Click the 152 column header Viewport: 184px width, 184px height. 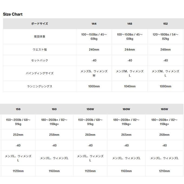pyautogui.click(x=165, y=24)
